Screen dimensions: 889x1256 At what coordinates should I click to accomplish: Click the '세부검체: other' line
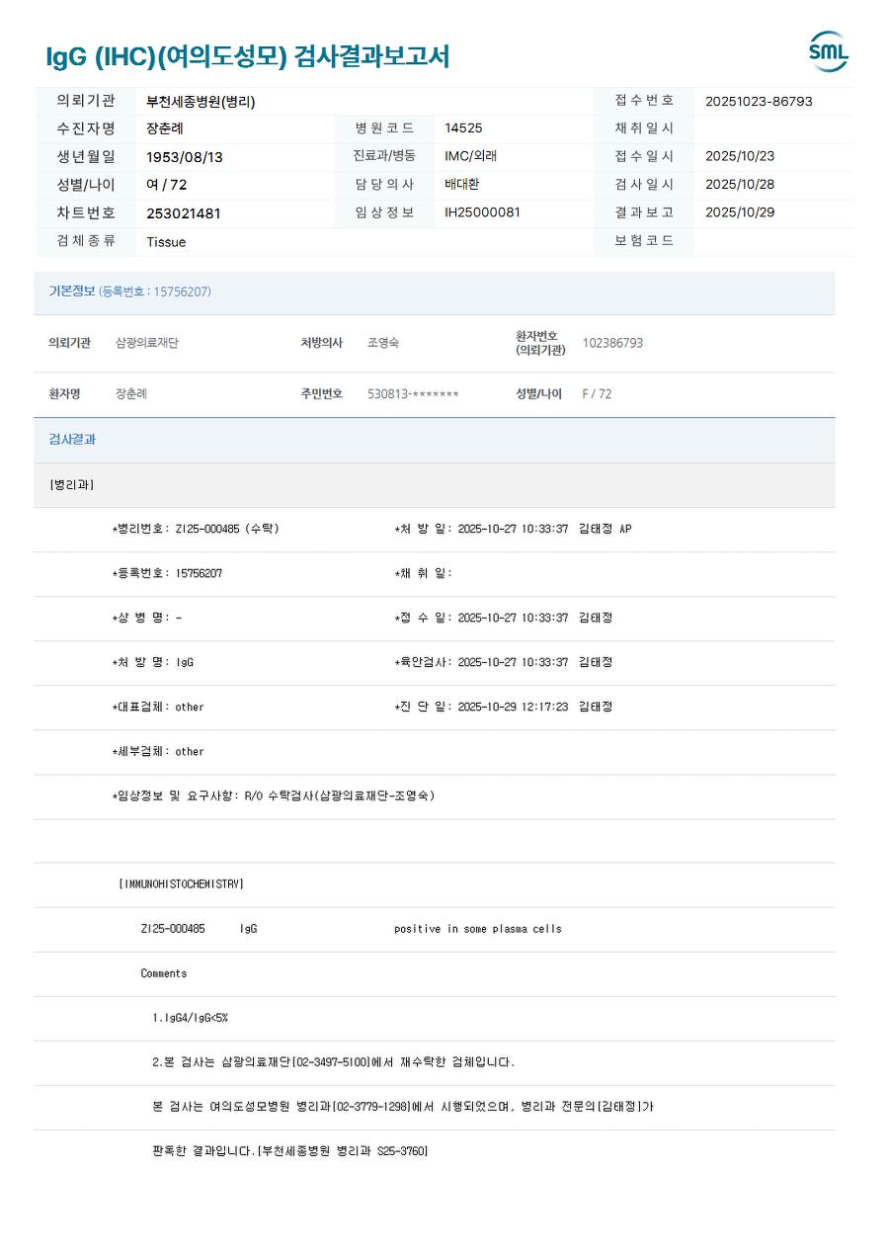158,751
